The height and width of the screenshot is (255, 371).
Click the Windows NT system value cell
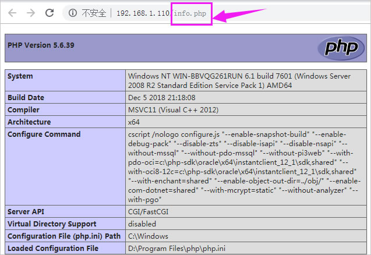point(246,80)
